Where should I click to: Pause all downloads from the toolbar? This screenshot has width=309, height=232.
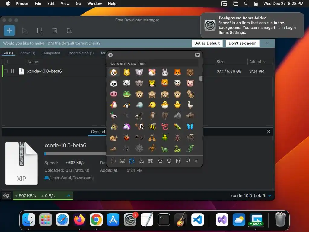tap(40, 31)
